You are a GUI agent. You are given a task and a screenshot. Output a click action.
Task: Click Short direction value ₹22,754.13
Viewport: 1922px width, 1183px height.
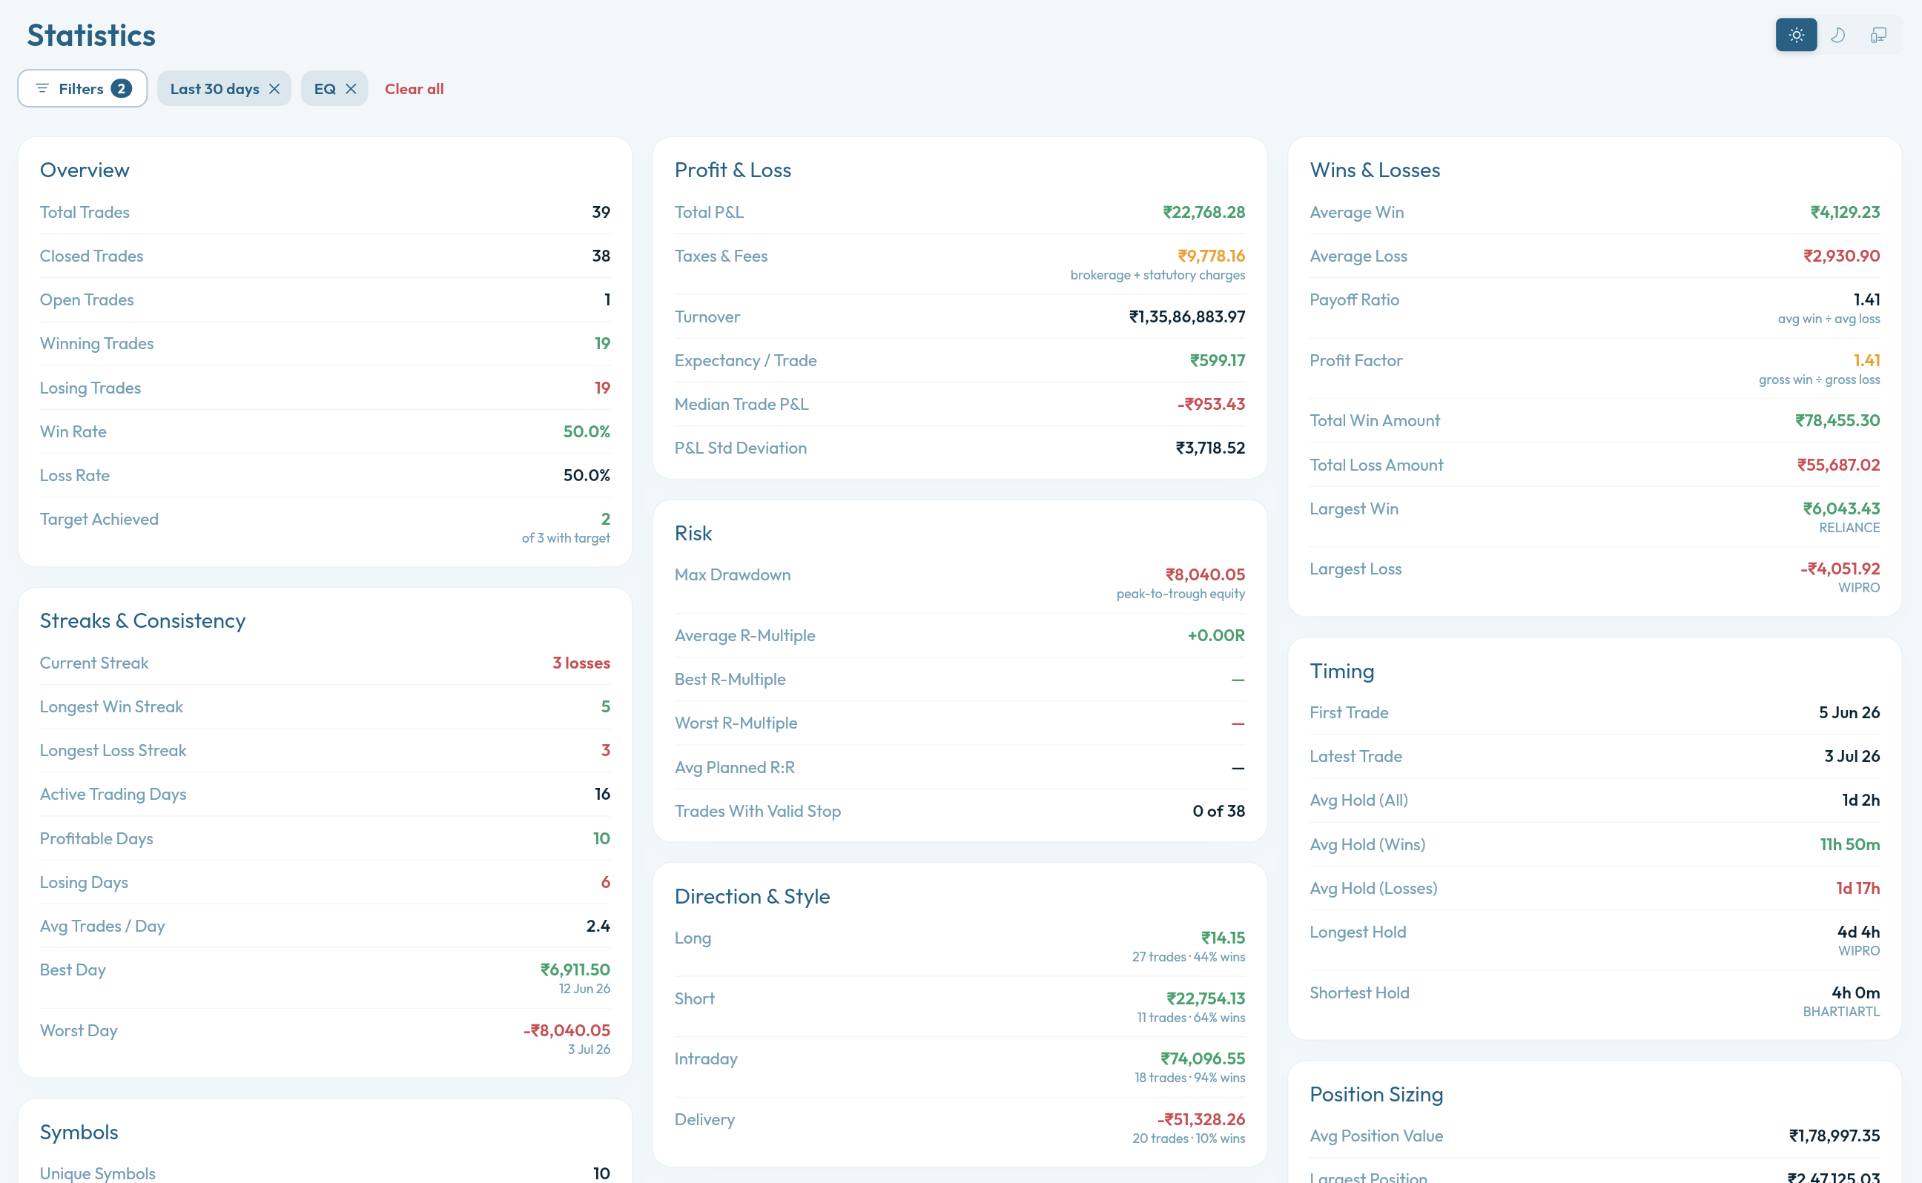click(1206, 998)
